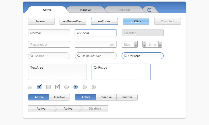Viewport: 209px width, 125px height.
Task: Select middle Inactive in three-segment toggle
Action: point(106,97)
